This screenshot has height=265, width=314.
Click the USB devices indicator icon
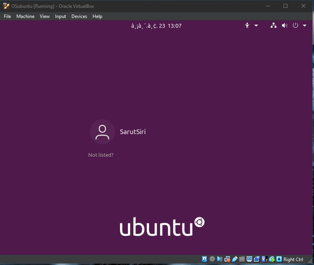pyautogui.click(x=234, y=259)
